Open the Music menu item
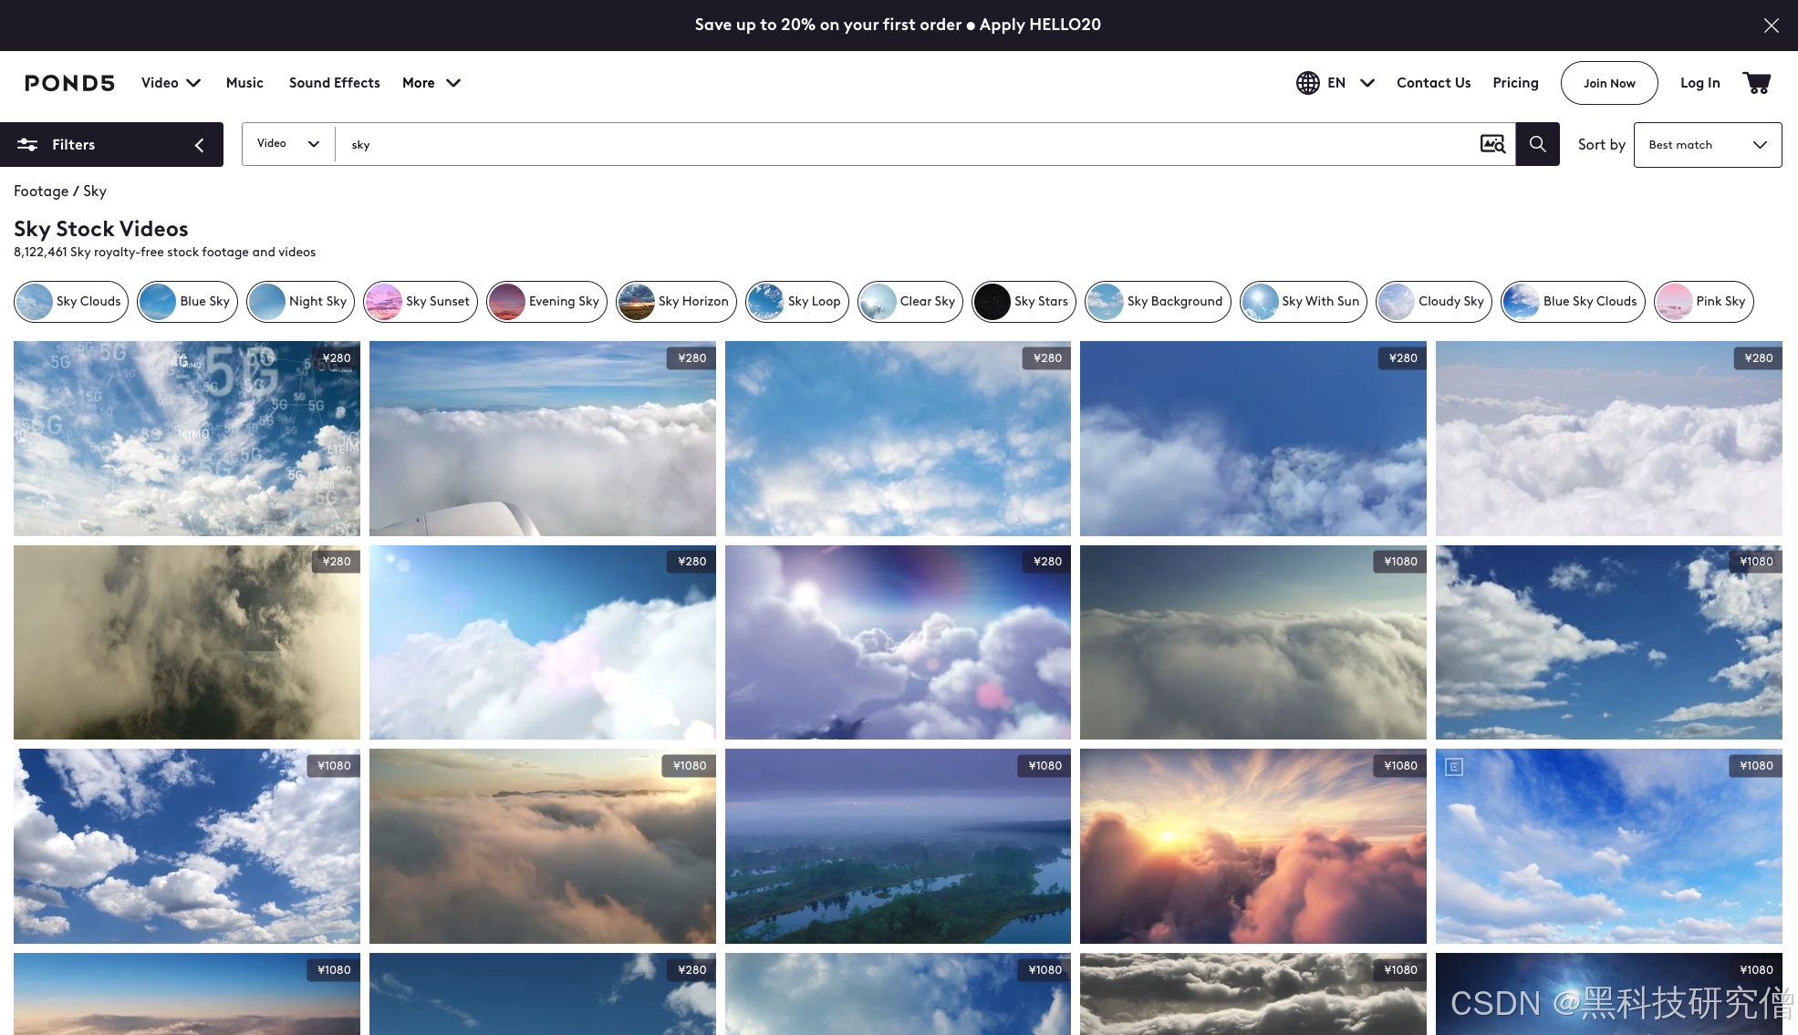Viewport: 1798px width, 1035px height. (244, 83)
